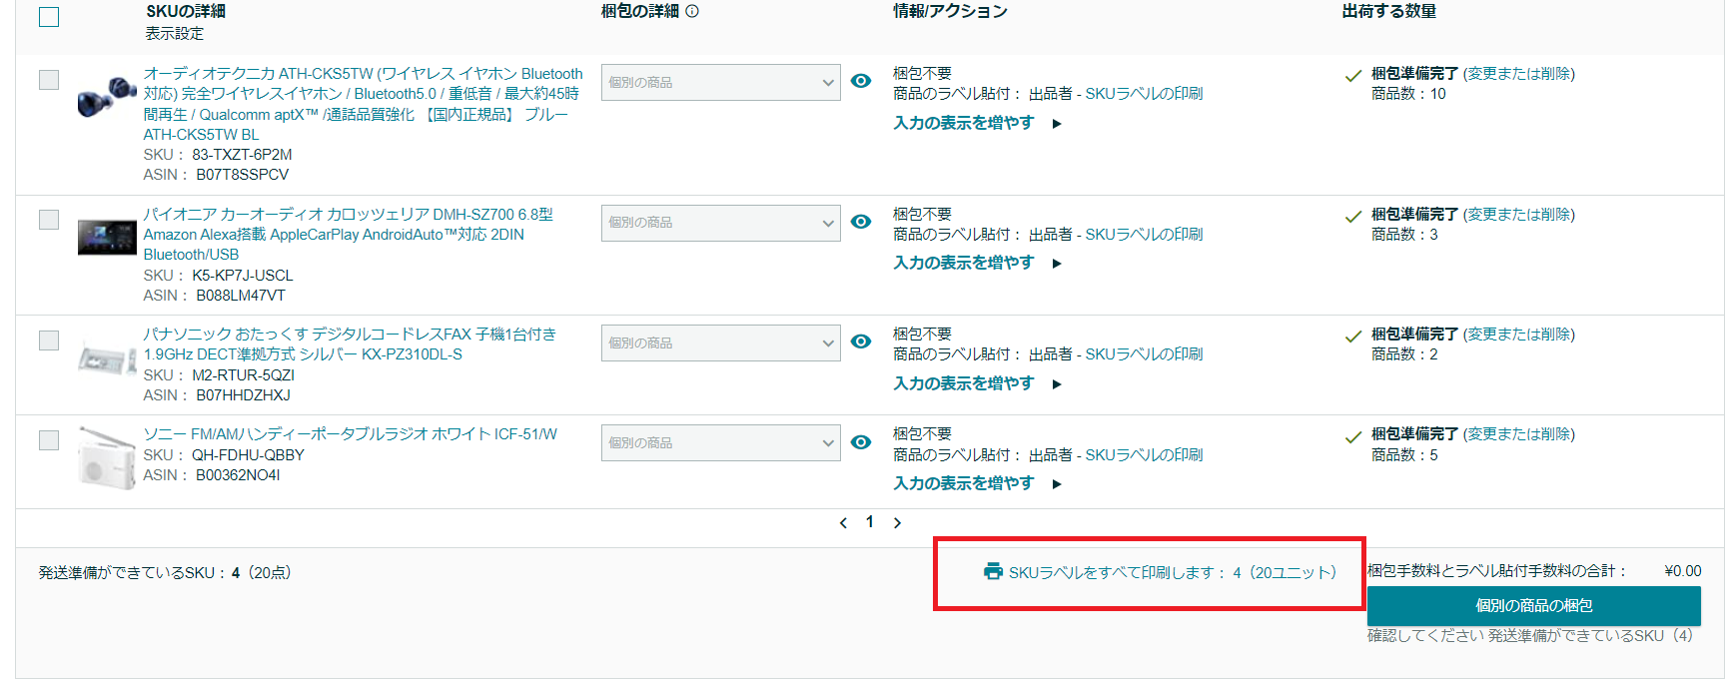Click the 発送準備ができているSKU summary text

tap(165, 573)
